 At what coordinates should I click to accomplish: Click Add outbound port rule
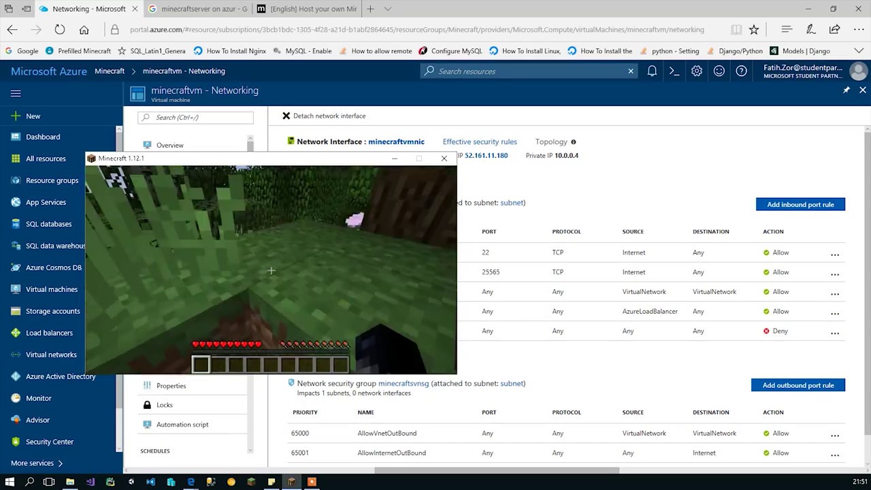[798, 385]
